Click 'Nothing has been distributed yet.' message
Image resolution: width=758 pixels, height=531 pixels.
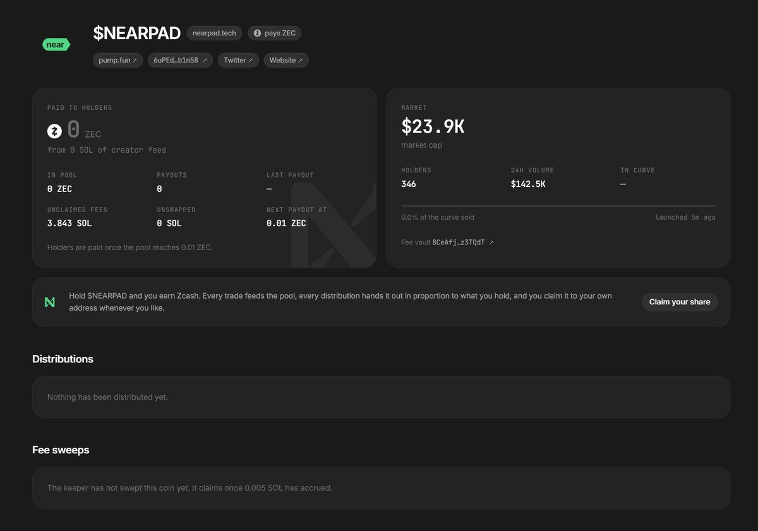point(107,397)
